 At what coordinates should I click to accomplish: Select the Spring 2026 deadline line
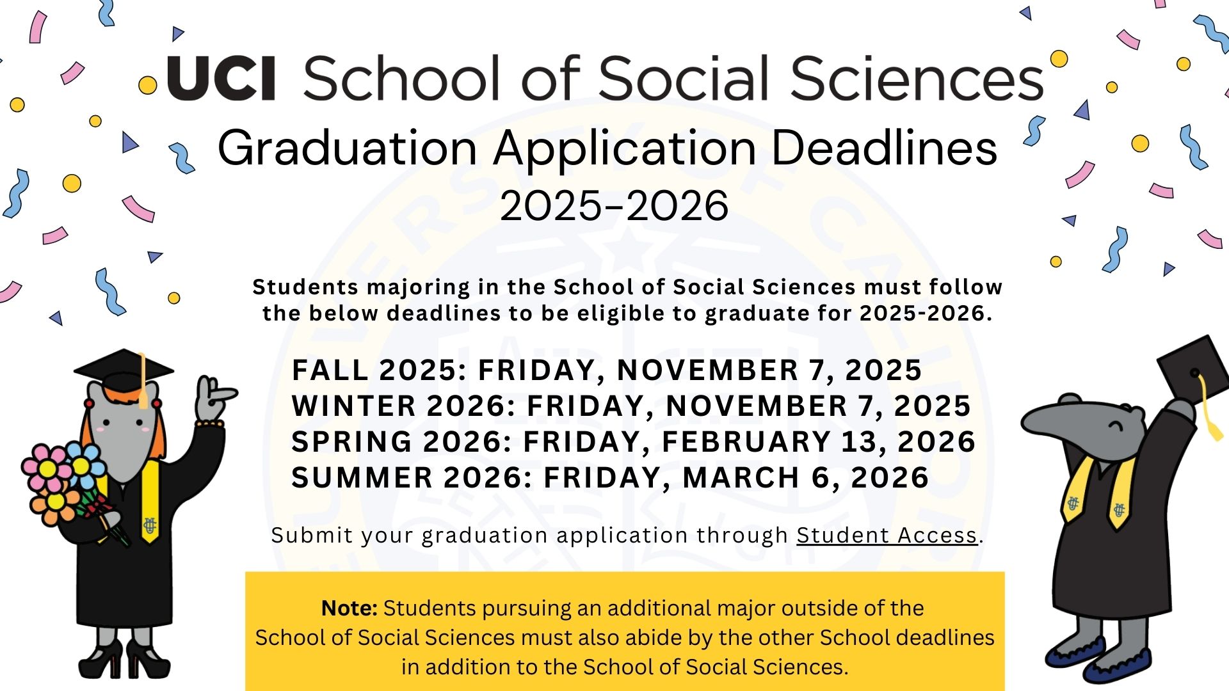pyautogui.click(x=633, y=442)
